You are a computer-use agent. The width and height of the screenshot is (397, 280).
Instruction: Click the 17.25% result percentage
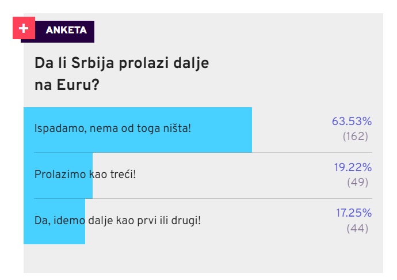(354, 213)
